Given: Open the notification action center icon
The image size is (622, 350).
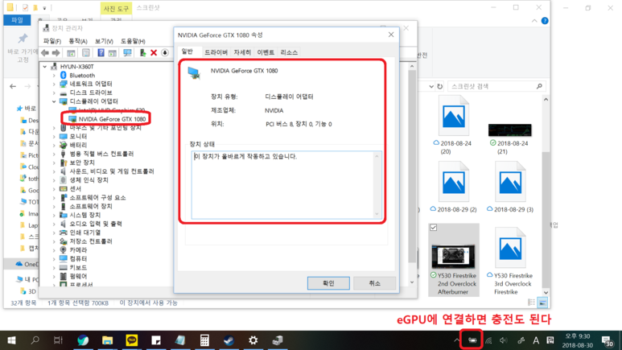Looking at the screenshot, I should pos(607,340).
